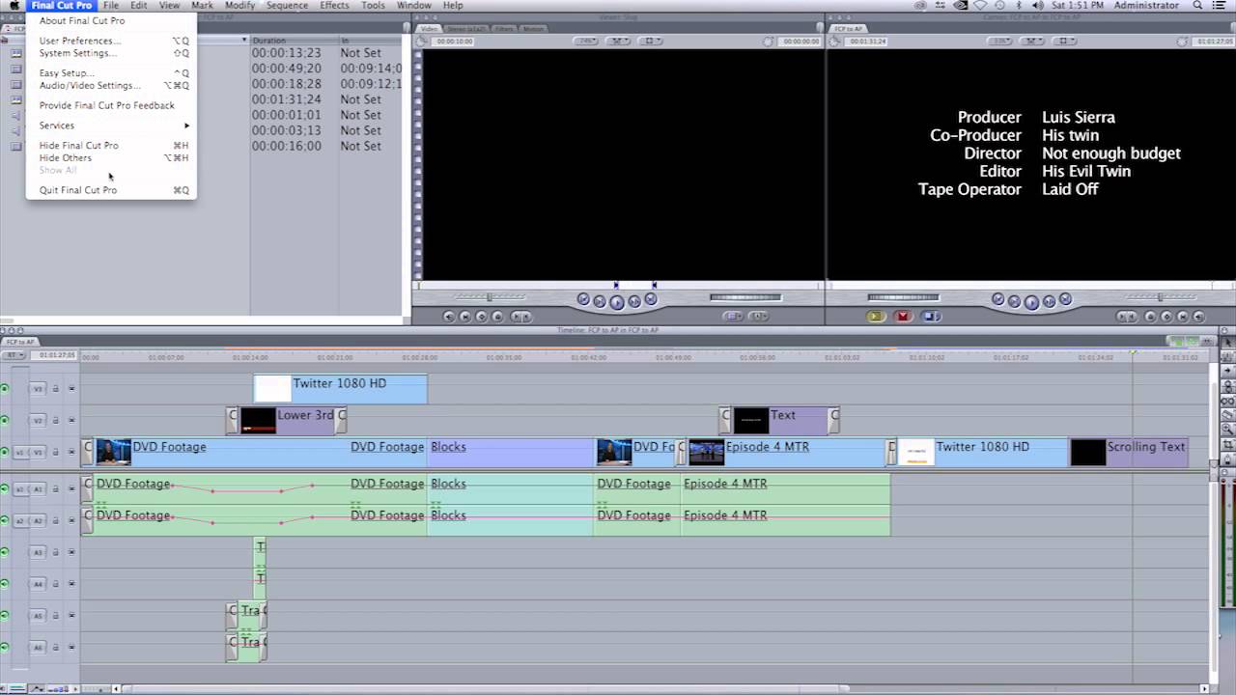Screen dimensions: 1236x695
Task: Toggle Auto Select on track V1
Action: click(x=70, y=452)
